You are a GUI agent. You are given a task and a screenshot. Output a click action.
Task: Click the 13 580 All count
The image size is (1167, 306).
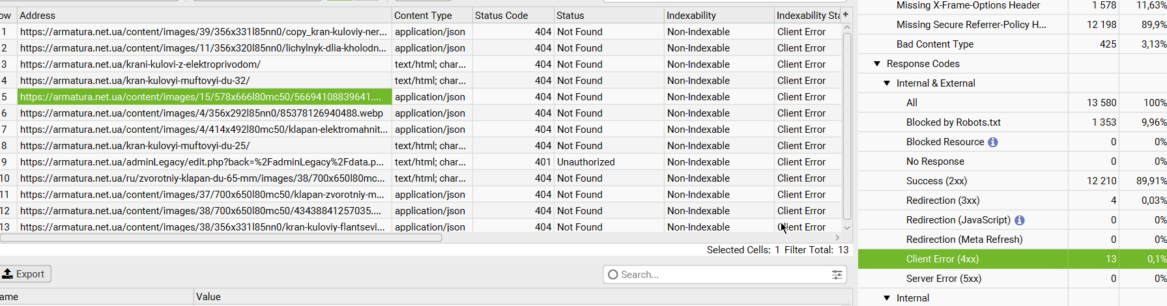[1101, 103]
